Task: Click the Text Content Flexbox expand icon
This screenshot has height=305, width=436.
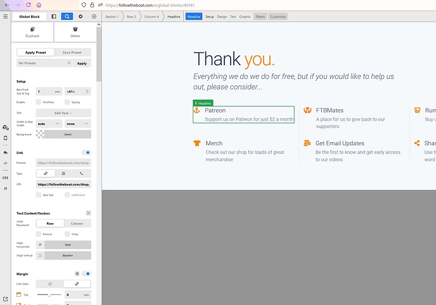Action: 88,213
